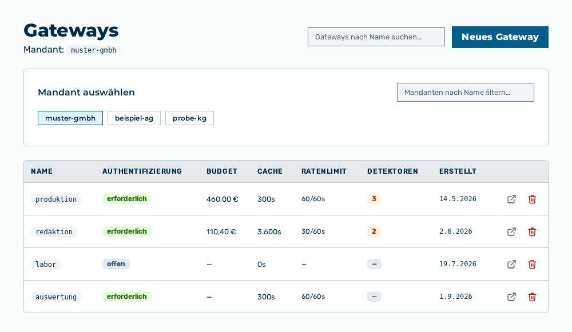Choose the probe-kg tenant

click(x=190, y=118)
